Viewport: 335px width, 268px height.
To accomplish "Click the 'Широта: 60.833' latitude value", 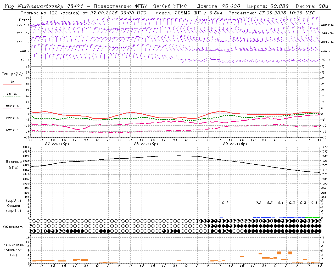I will point(268,6).
